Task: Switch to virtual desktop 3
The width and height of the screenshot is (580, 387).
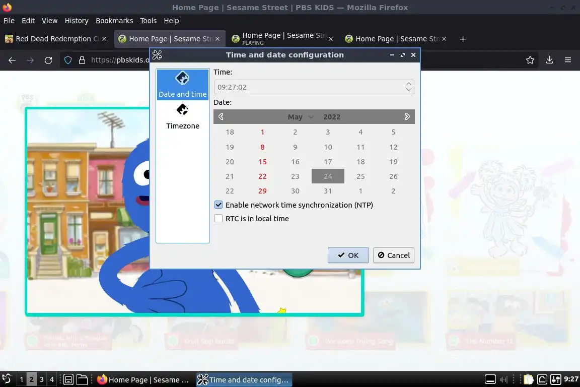Action: 42,379
